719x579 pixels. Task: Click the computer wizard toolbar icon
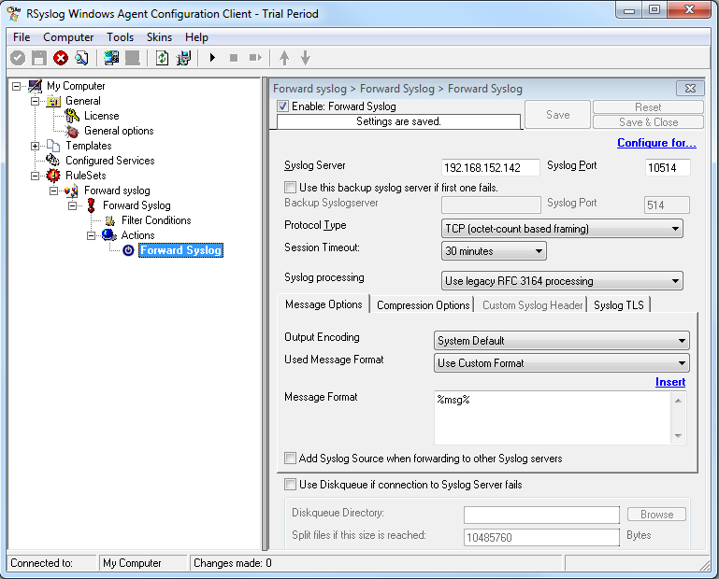[183, 58]
